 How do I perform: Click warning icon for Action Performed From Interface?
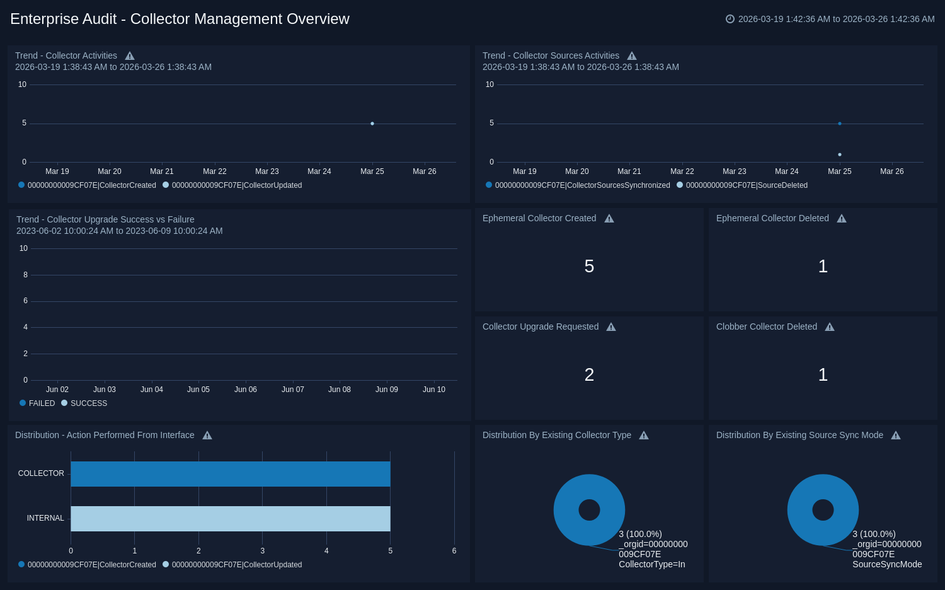[x=207, y=436]
